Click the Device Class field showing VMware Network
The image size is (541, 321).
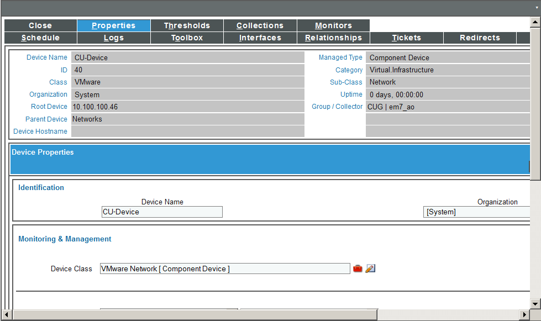[225, 269]
